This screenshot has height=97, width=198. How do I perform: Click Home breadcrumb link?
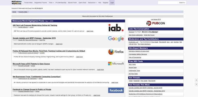point(14,12)
